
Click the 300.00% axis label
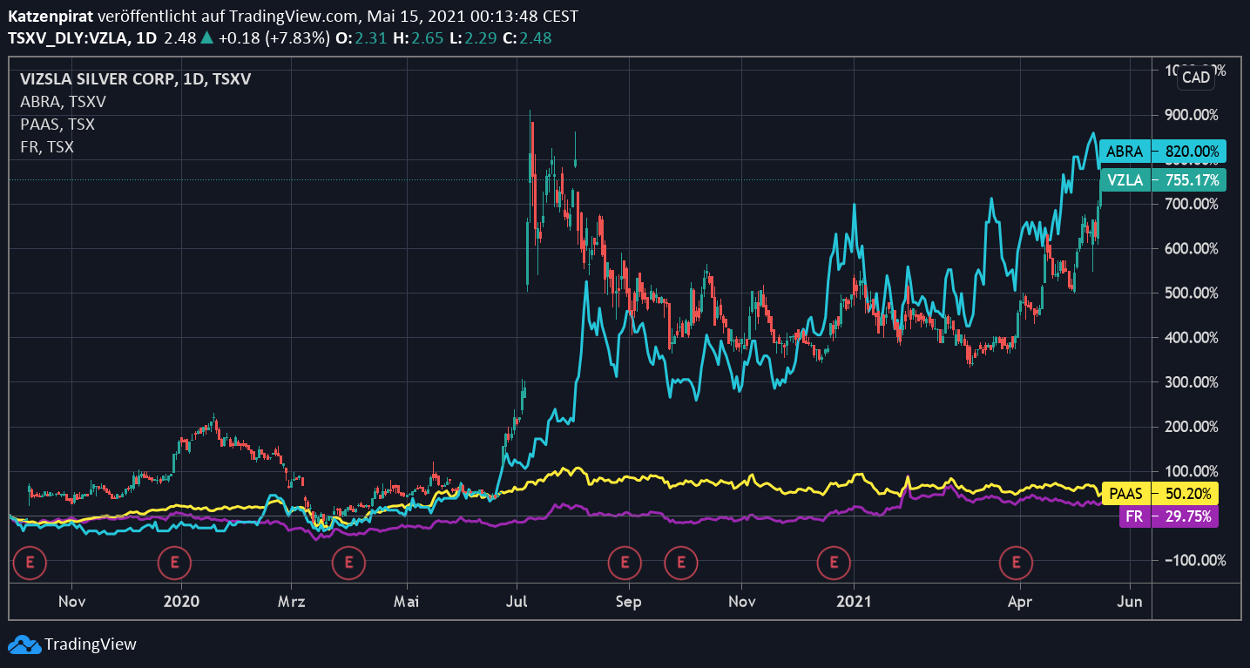pyautogui.click(x=1193, y=381)
